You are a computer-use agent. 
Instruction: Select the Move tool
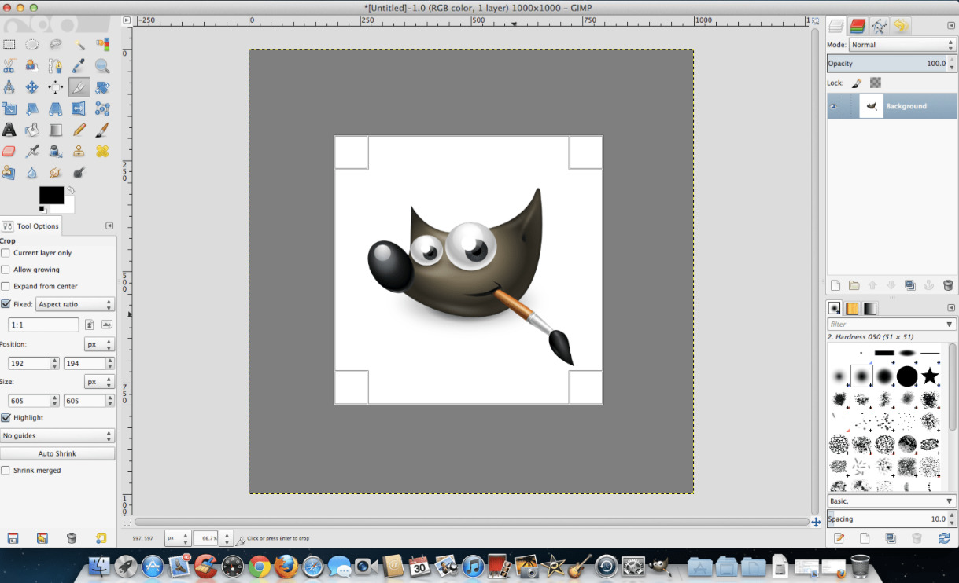[x=32, y=87]
